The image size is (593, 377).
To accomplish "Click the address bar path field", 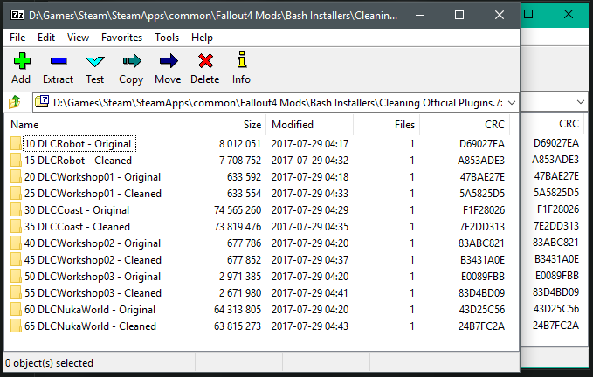I will click(275, 102).
